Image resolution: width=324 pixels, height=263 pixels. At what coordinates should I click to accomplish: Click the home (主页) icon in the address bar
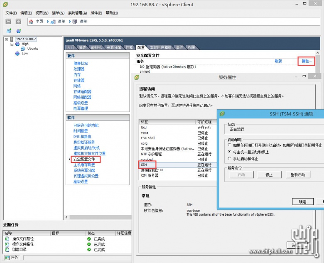click(x=31, y=22)
